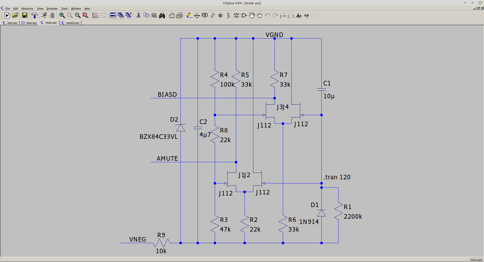Open the Window menu

pos(76,9)
